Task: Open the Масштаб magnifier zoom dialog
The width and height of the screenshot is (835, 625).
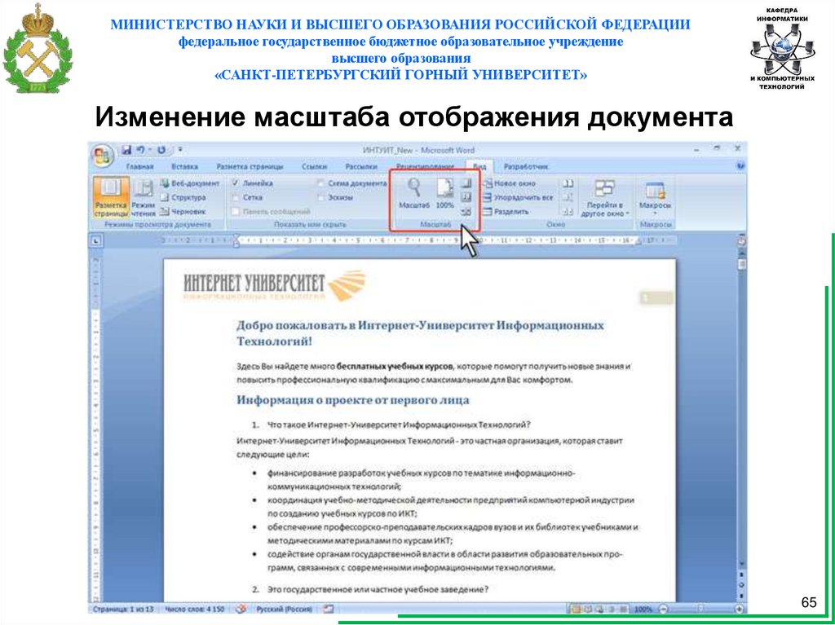Action: pyautogui.click(x=413, y=194)
